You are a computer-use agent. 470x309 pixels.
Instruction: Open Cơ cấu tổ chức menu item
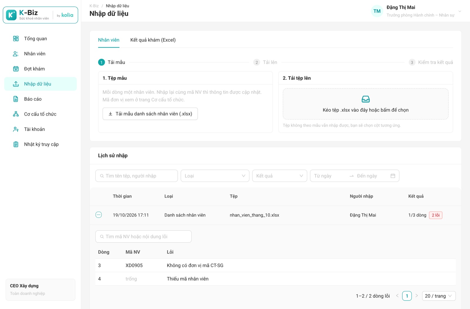pyautogui.click(x=41, y=114)
